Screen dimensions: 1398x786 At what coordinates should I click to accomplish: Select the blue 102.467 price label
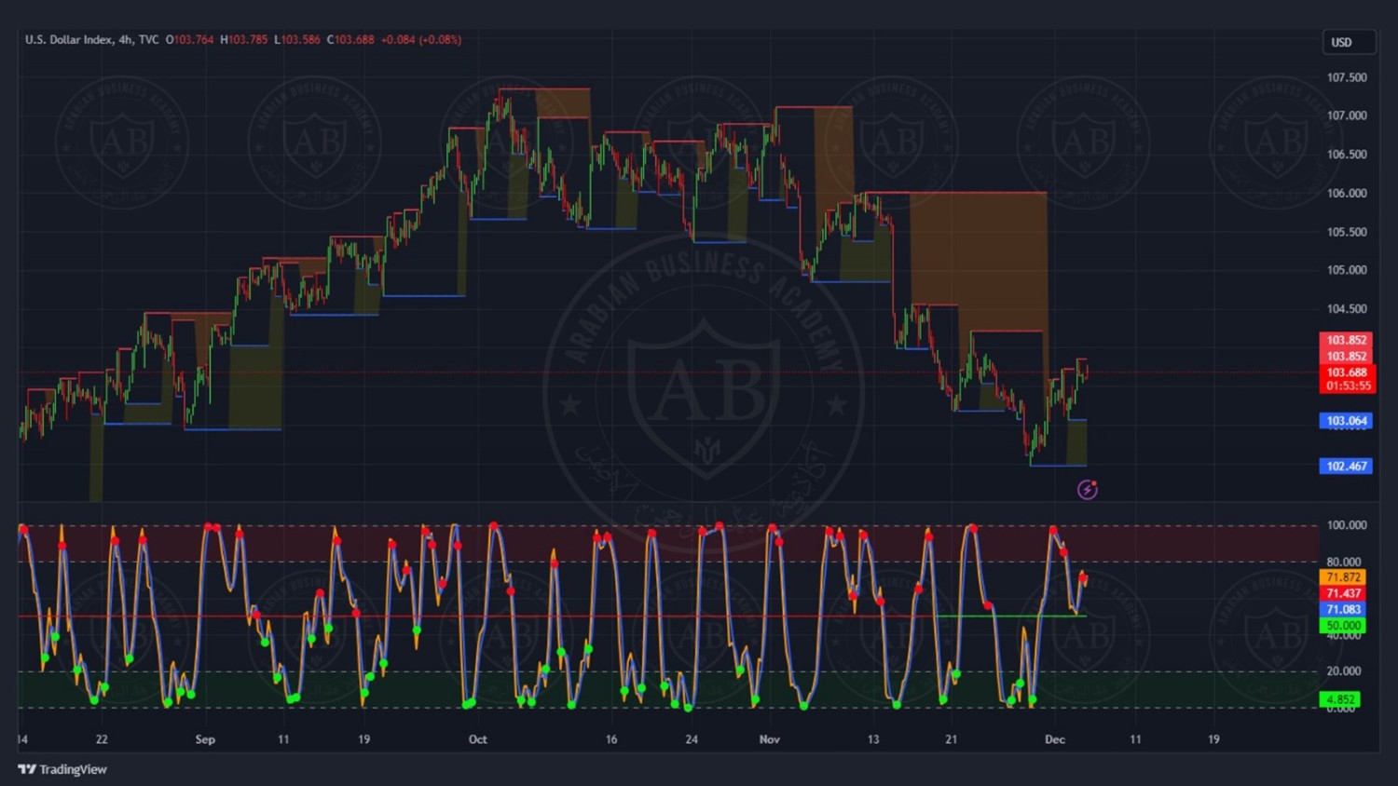[x=1346, y=466]
